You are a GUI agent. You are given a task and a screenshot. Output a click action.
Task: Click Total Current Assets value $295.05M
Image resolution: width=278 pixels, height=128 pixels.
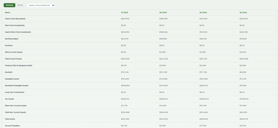point(125,59)
